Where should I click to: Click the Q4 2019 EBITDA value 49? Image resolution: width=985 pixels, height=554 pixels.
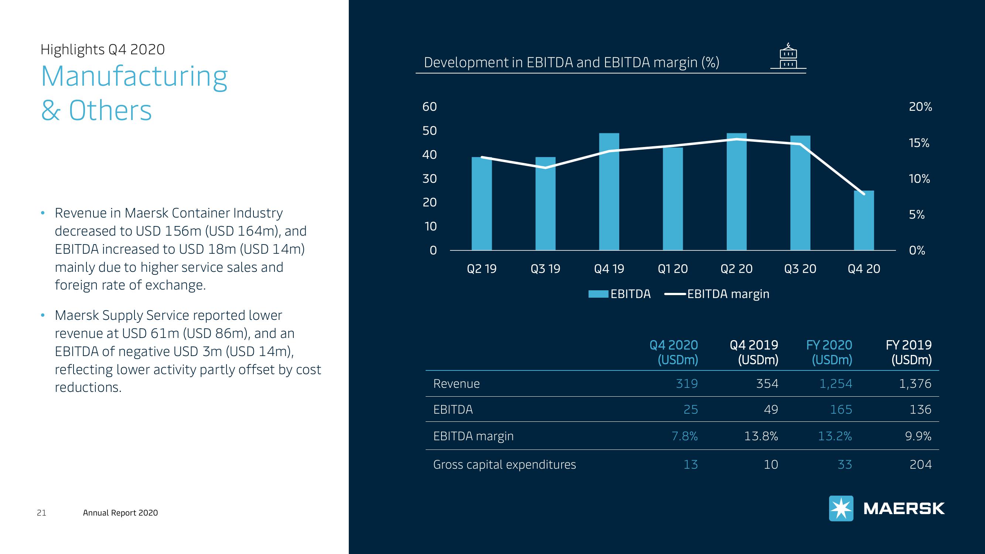(771, 410)
